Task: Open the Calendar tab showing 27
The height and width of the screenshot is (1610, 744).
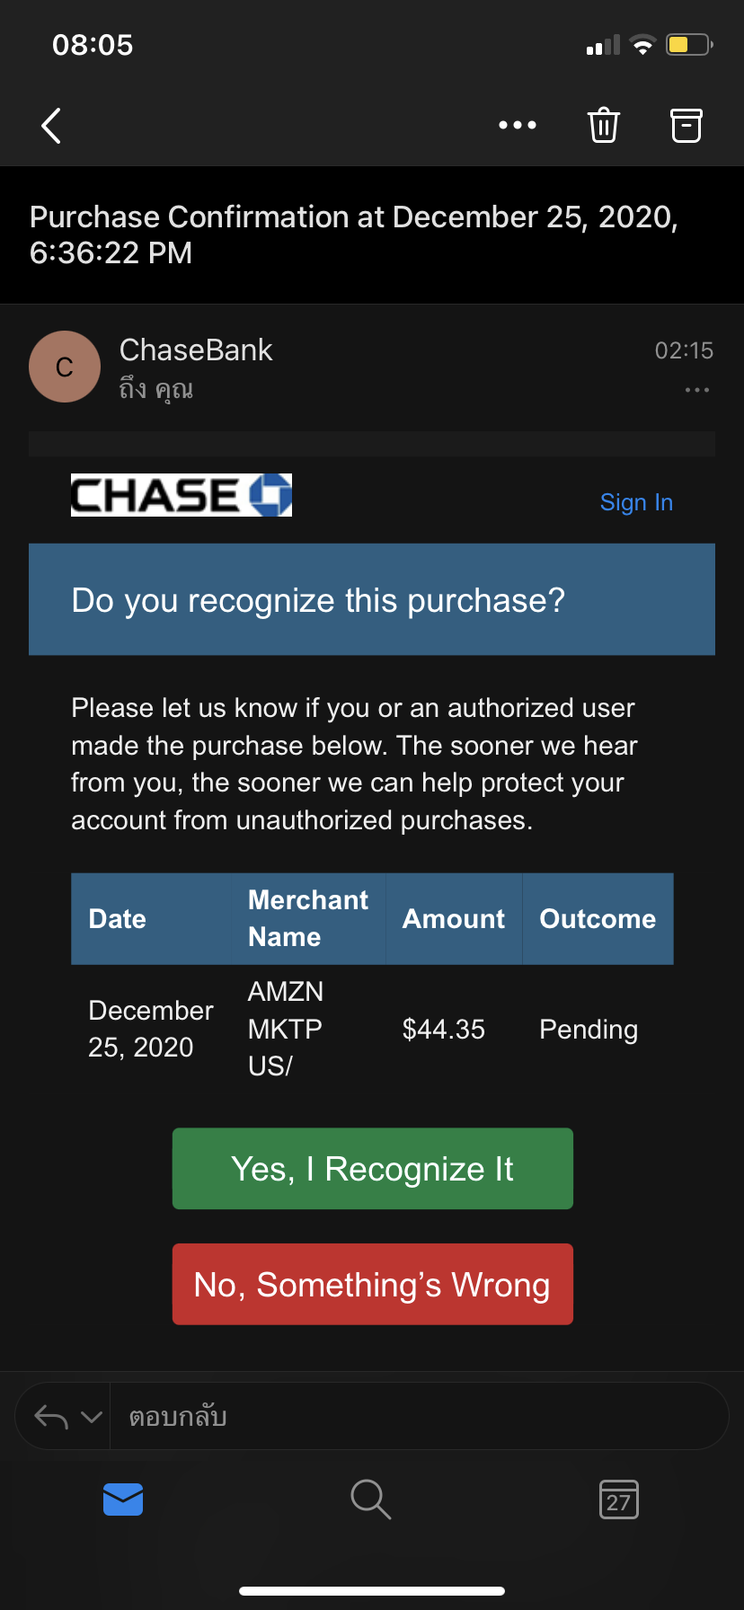Action: click(619, 1499)
